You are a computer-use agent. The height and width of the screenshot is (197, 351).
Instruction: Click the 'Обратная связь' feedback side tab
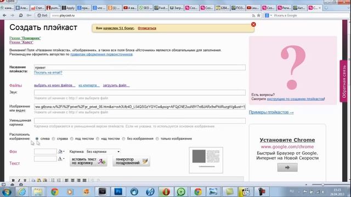pos(344,82)
